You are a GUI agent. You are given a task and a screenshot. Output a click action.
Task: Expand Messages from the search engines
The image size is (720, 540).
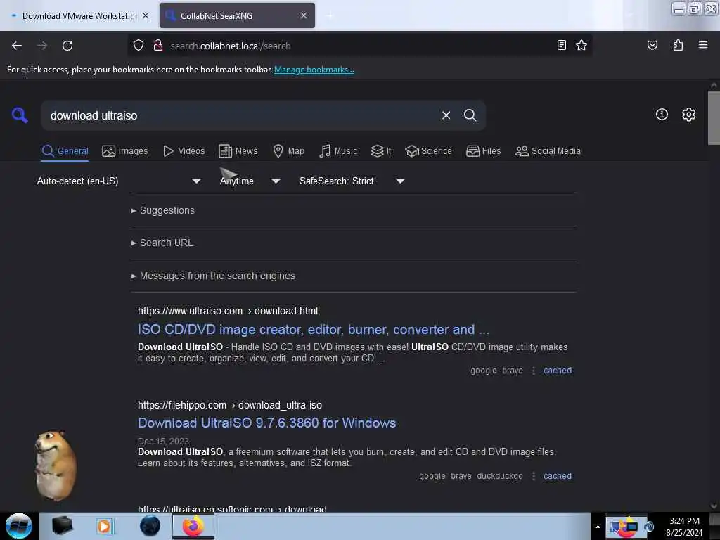coord(213,276)
